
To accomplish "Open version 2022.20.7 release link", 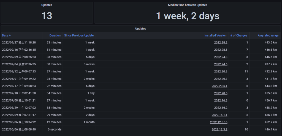I will point(221,79).
